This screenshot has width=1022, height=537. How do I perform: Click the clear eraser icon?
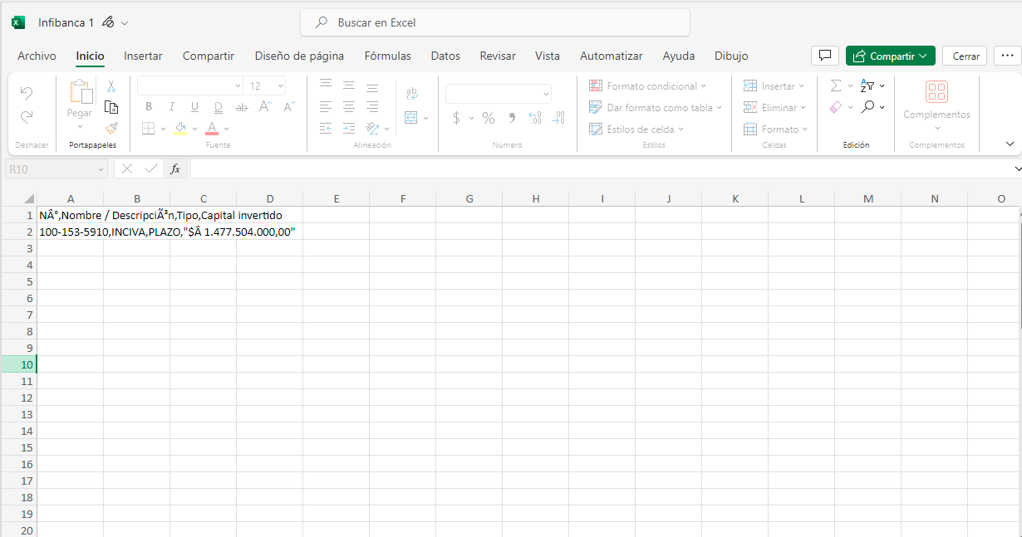tap(836, 107)
